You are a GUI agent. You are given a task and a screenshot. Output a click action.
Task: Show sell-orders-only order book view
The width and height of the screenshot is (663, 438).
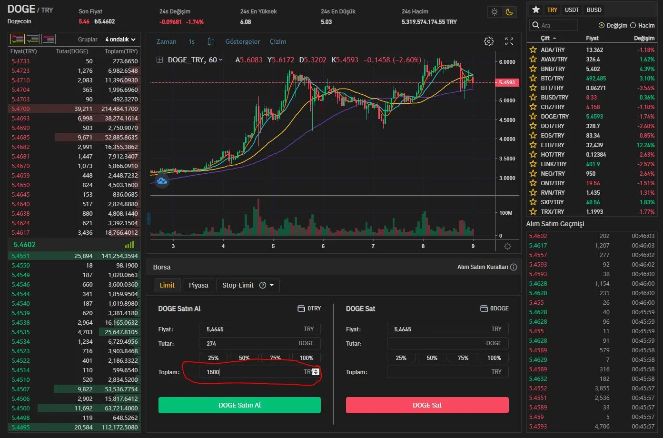[x=49, y=39]
